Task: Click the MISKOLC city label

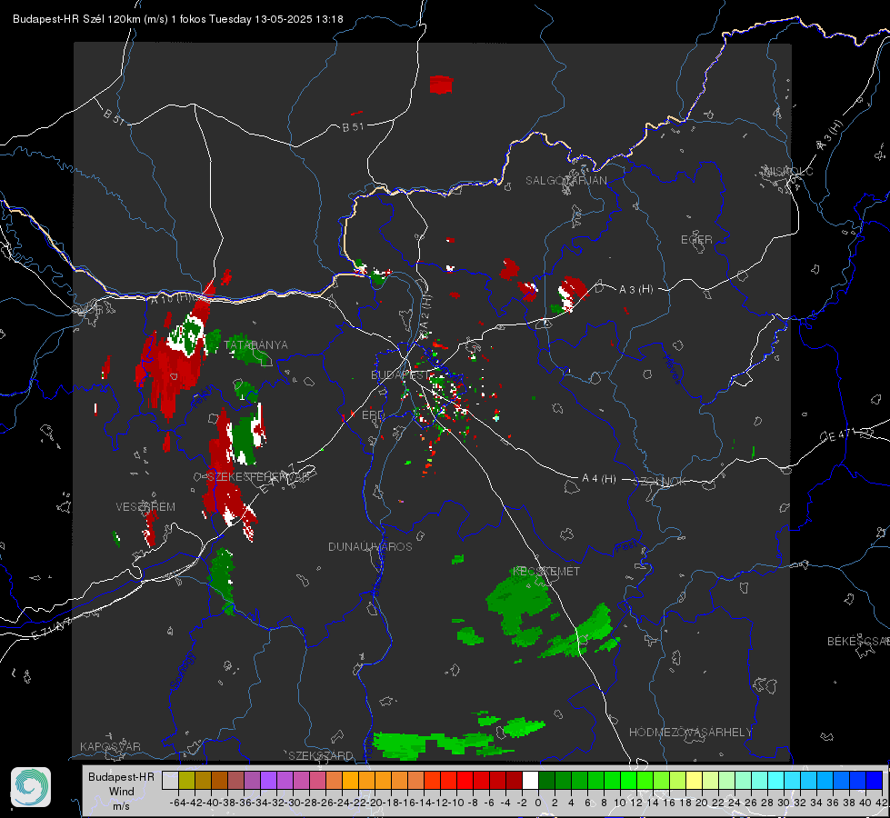Action: [x=788, y=171]
